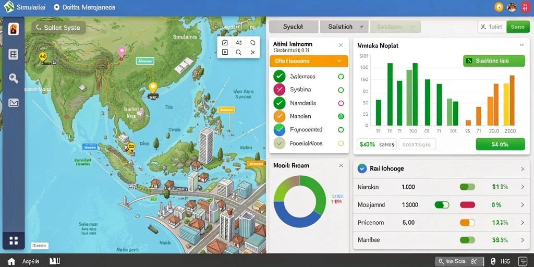Toggle the orange check for Manolen
The image size is (534, 267).
(x=280, y=116)
